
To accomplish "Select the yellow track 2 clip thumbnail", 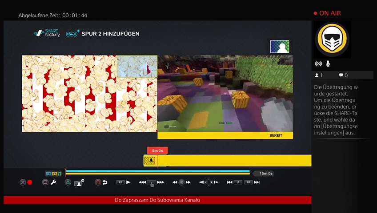I will point(150,161).
